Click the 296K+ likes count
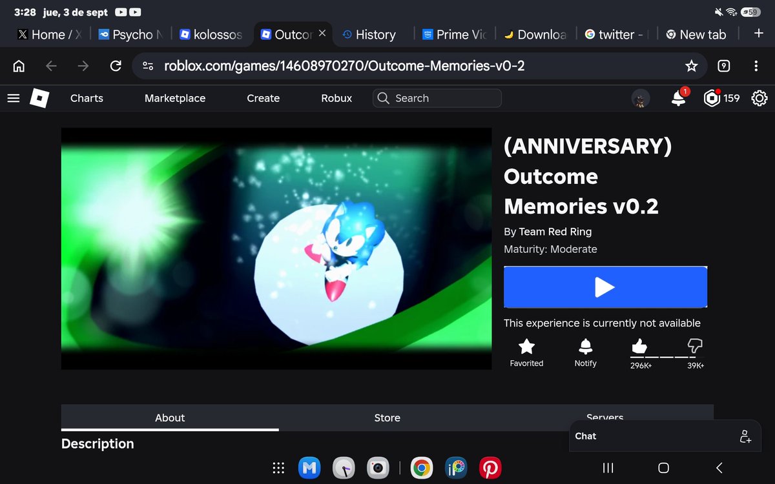 pyautogui.click(x=639, y=365)
